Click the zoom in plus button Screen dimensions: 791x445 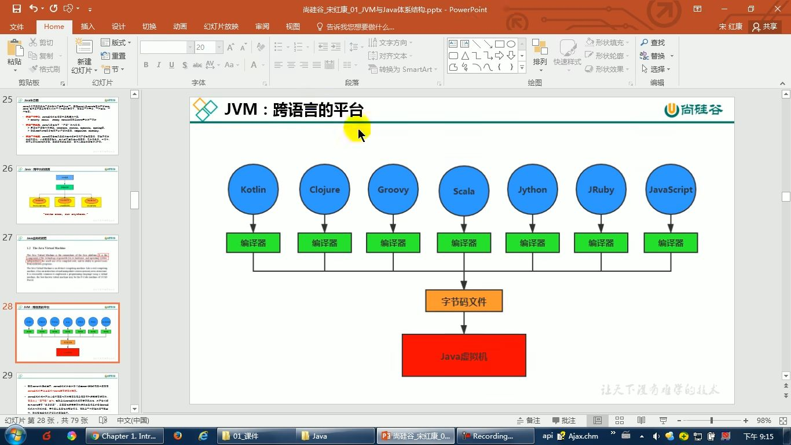[x=746, y=421]
